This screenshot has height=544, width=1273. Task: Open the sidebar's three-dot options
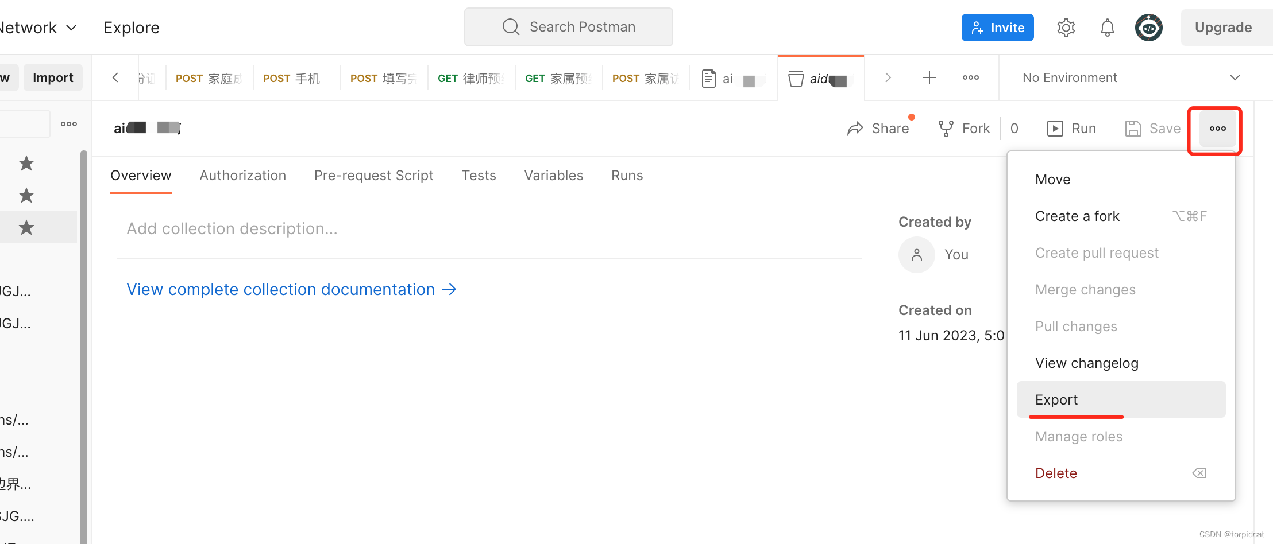tap(69, 124)
